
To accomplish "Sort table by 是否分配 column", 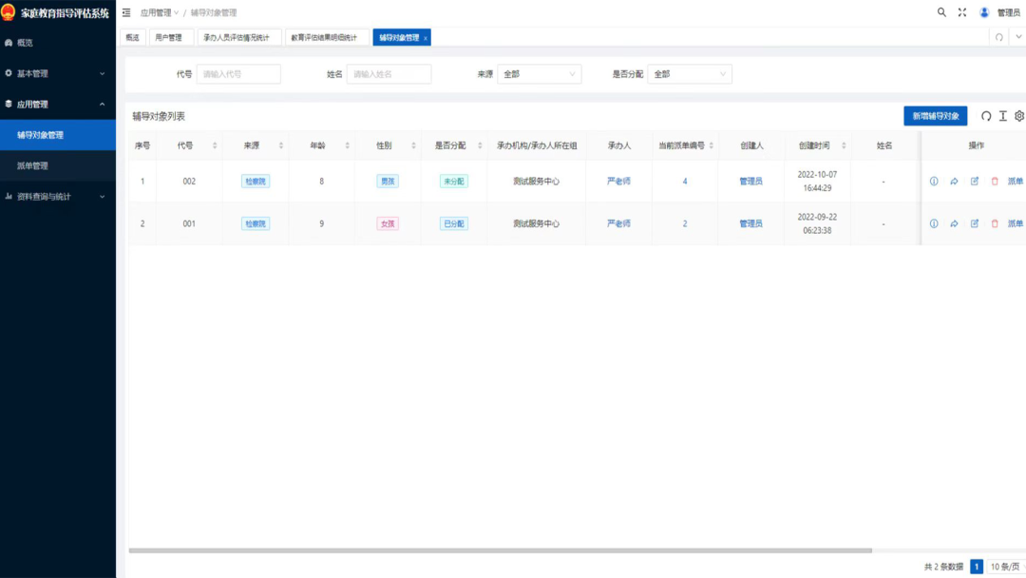I will [x=480, y=145].
